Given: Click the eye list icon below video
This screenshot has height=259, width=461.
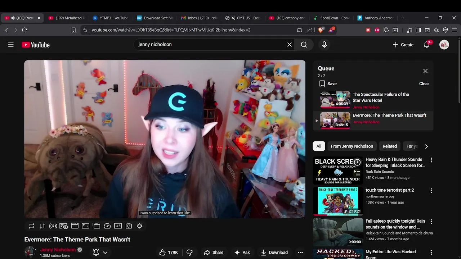Looking at the screenshot, I should click(64, 226).
